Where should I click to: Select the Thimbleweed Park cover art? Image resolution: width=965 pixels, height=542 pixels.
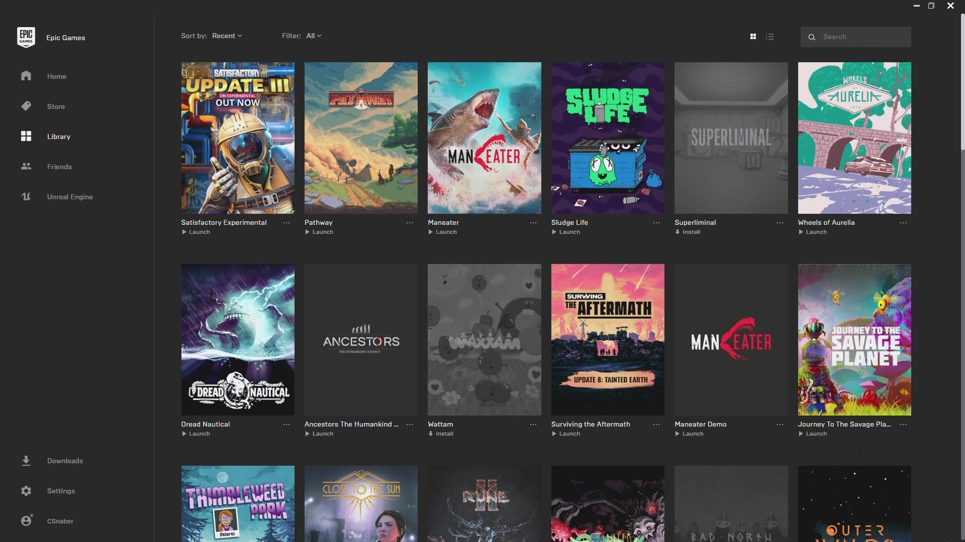(238, 504)
